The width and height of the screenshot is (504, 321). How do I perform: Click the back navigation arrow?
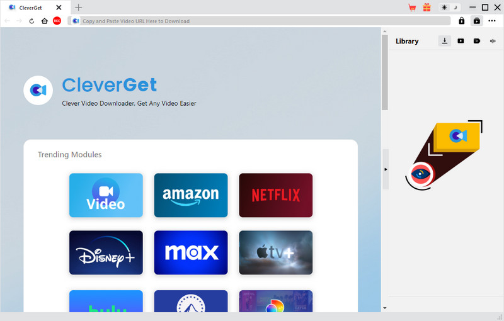[x=7, y=21]
